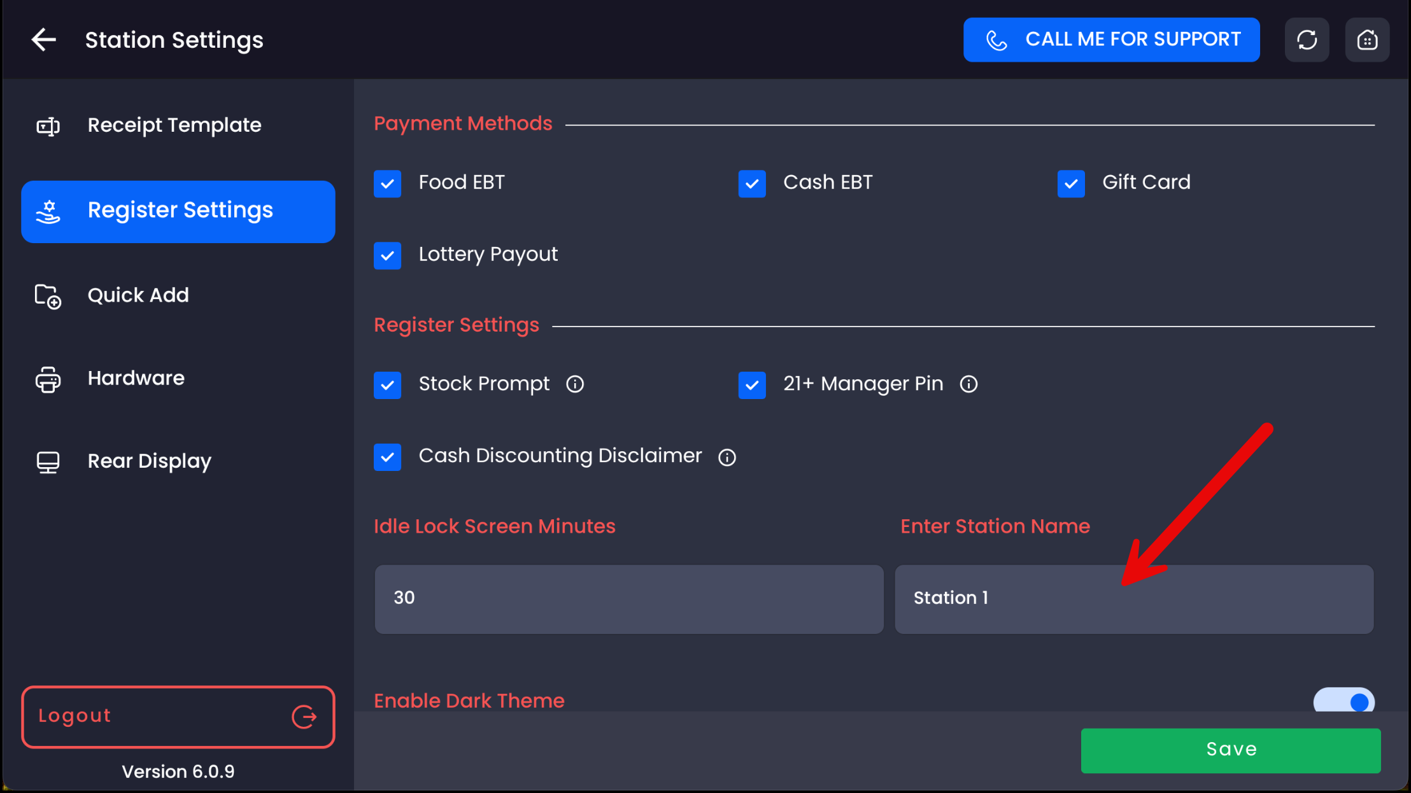Open Receipt Template section
This screenshot has width=1411, height=793.
(x=174, y=125)
